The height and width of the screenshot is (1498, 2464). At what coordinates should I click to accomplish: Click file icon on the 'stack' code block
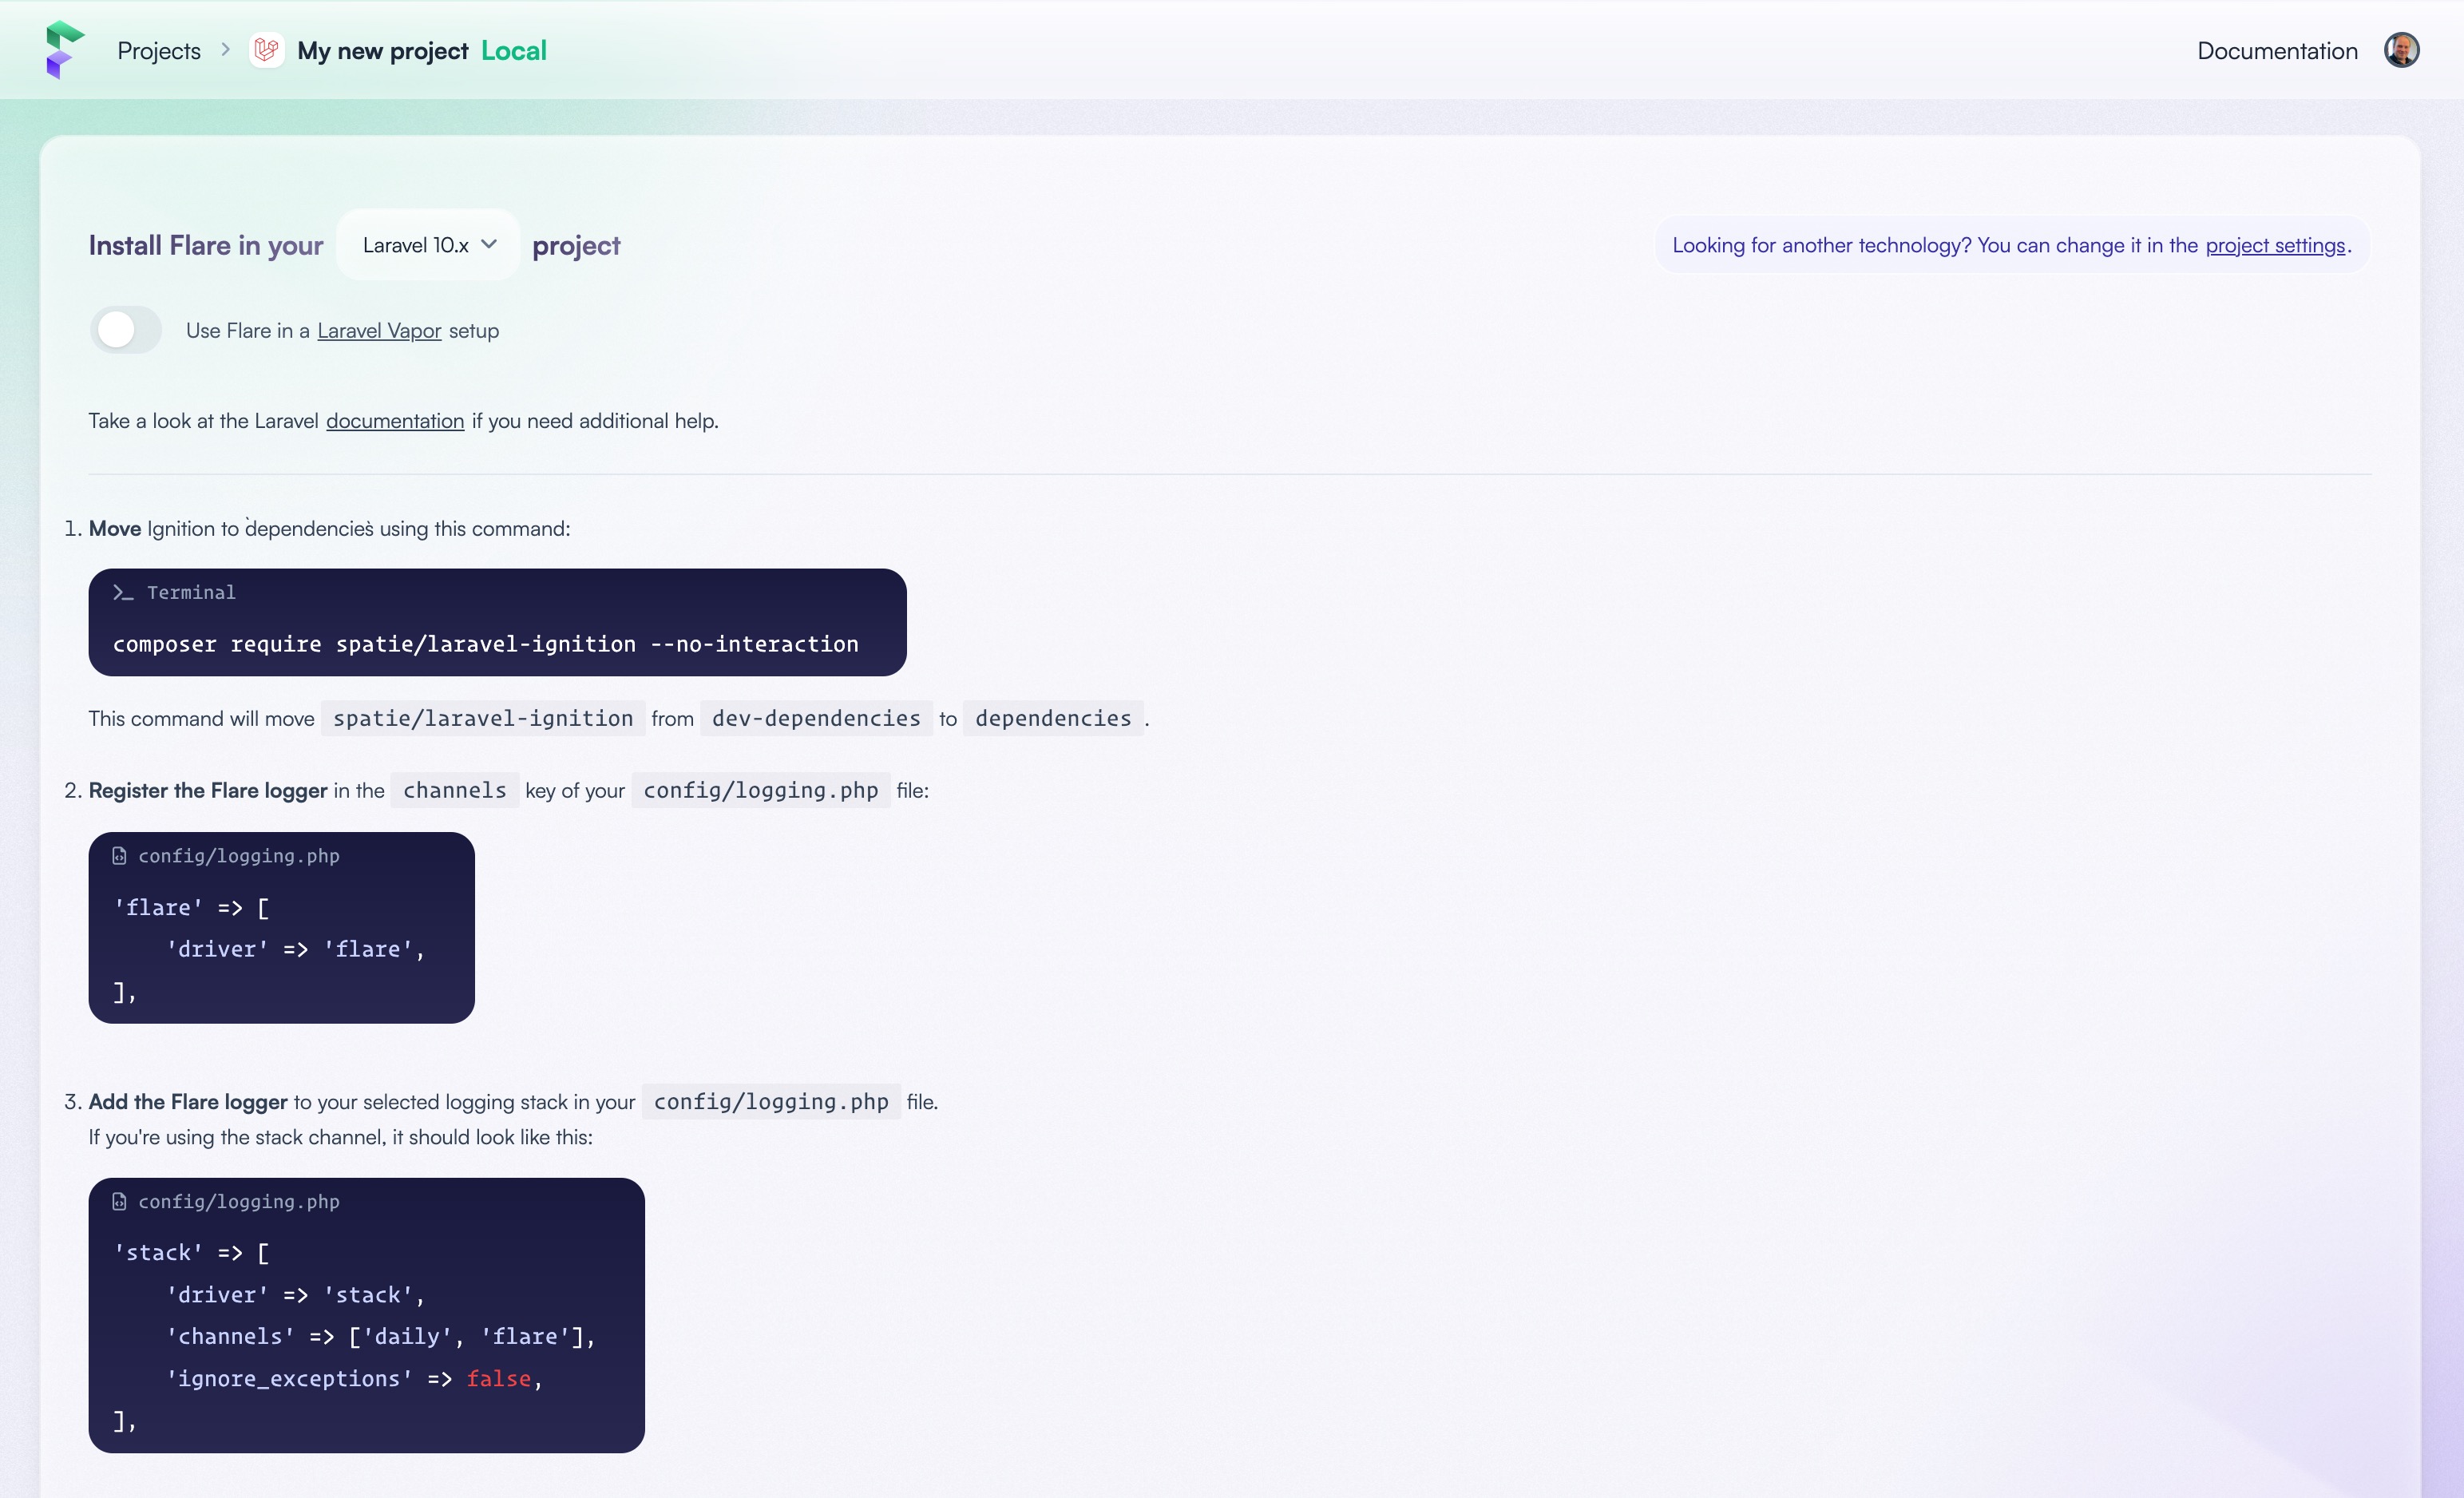[x=119, y=1201]
